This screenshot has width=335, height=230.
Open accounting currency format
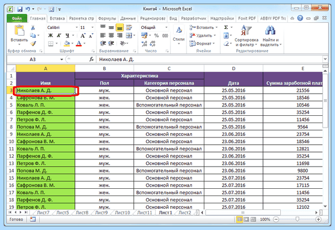click(x=144, y=36)
